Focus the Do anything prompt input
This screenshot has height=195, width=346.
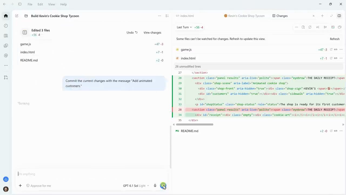pos(92,174)
